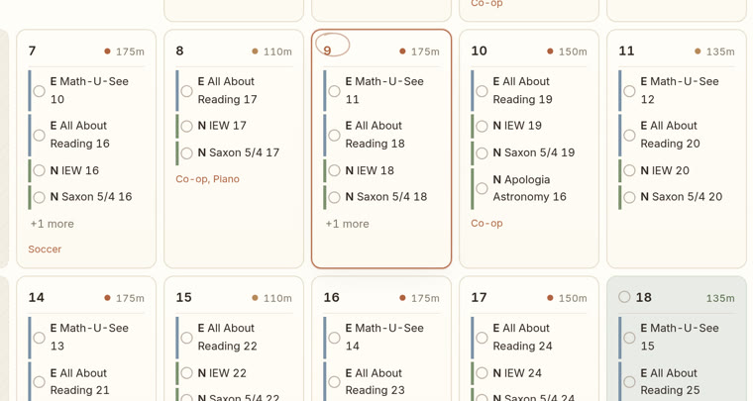Tick N Saxon 5/4 17 checkbox
Image resolution: width=753 pixels, height=401 pixels.
point(187,153)
